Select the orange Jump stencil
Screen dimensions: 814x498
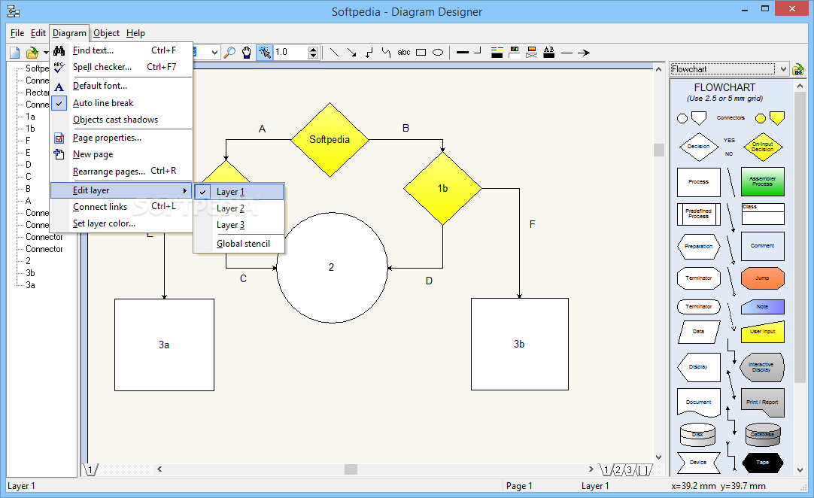tap(762, 278)
